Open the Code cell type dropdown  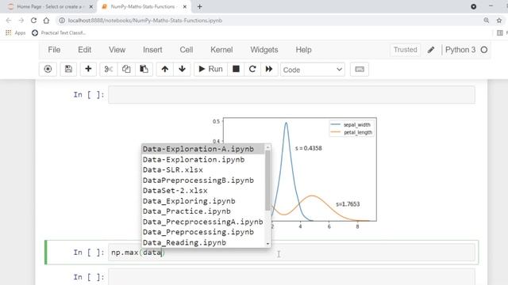[x=313, y=70]
